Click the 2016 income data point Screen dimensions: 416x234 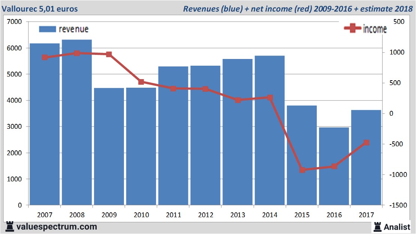334,166
